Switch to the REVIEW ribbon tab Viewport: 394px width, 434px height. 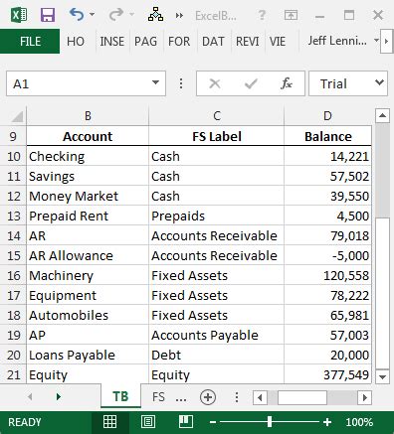point(248,42)
